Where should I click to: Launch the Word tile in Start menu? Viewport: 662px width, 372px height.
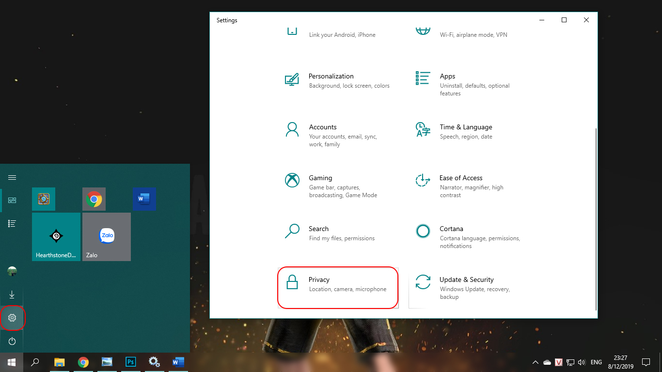(144, 199)
